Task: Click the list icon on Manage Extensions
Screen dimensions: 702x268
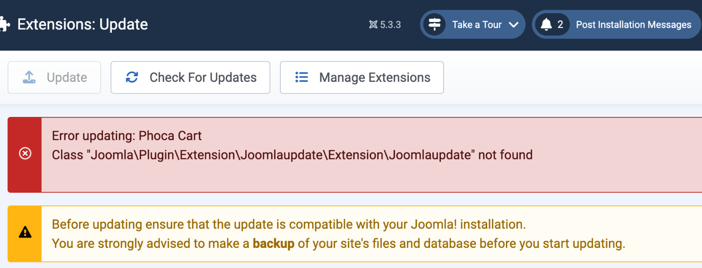Action: pos(302,77)
